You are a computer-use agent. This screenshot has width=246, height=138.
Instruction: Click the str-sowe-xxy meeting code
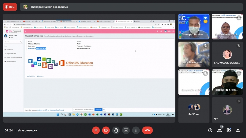[27, 130]
